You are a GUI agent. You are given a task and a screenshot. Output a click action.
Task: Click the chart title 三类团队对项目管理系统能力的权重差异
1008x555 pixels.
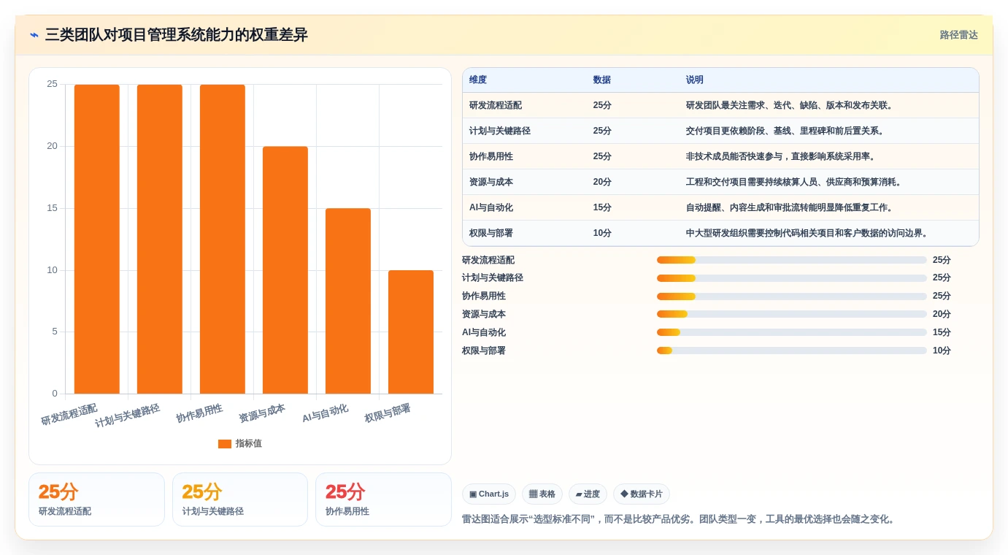click(177, 35)
